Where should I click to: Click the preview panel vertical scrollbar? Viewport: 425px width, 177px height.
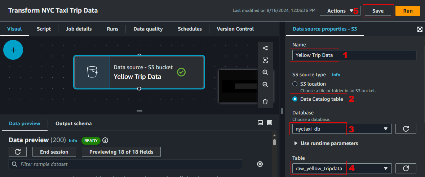click(275, 142)
